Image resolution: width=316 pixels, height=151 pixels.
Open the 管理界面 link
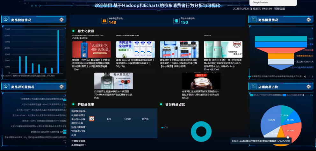(279, 9)
